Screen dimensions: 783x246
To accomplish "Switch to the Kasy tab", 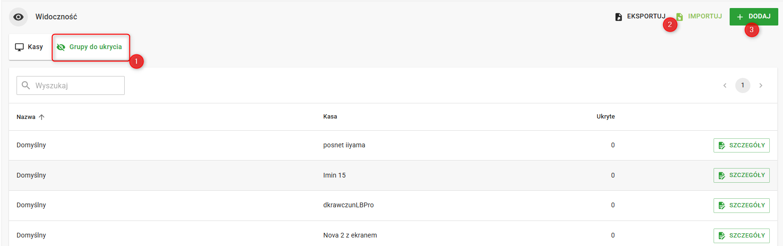I will [x=30, y=47].
